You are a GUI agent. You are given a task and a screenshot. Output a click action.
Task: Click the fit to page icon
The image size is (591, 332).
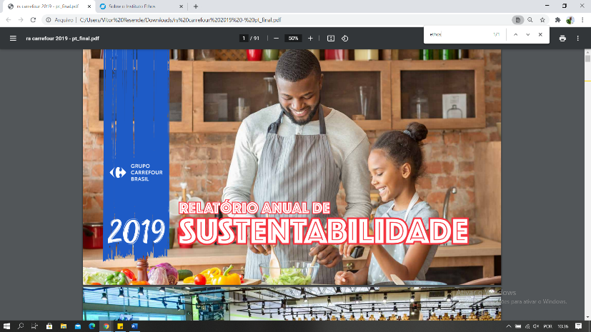[x=331, y=38]
